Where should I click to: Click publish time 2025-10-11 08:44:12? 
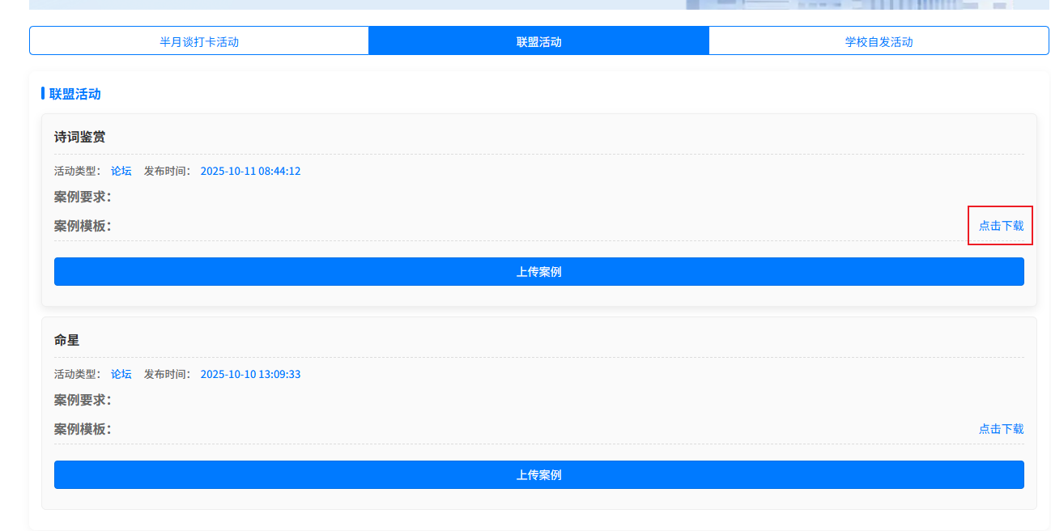click(250, 171)
